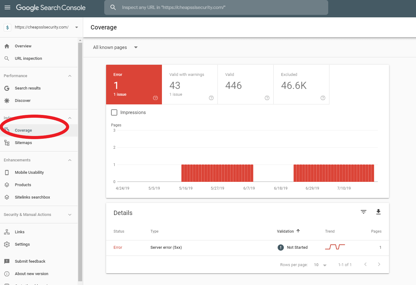Open Sitemaps in the sidebar

39,143
